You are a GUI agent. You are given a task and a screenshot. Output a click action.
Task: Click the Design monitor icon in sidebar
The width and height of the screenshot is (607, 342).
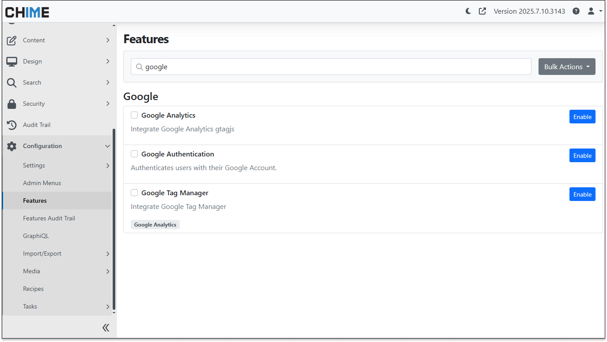point(12,61)
